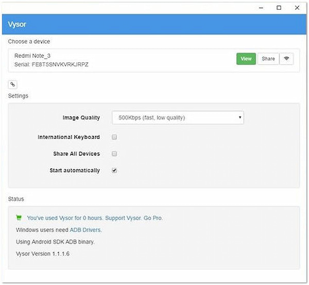Click the Using Android SDK ADB binary text
The height and width of the screenshot is (285, 309).
click(x=55, y=241)
